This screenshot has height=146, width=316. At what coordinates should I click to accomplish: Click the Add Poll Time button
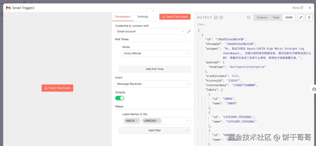(154, 69)
